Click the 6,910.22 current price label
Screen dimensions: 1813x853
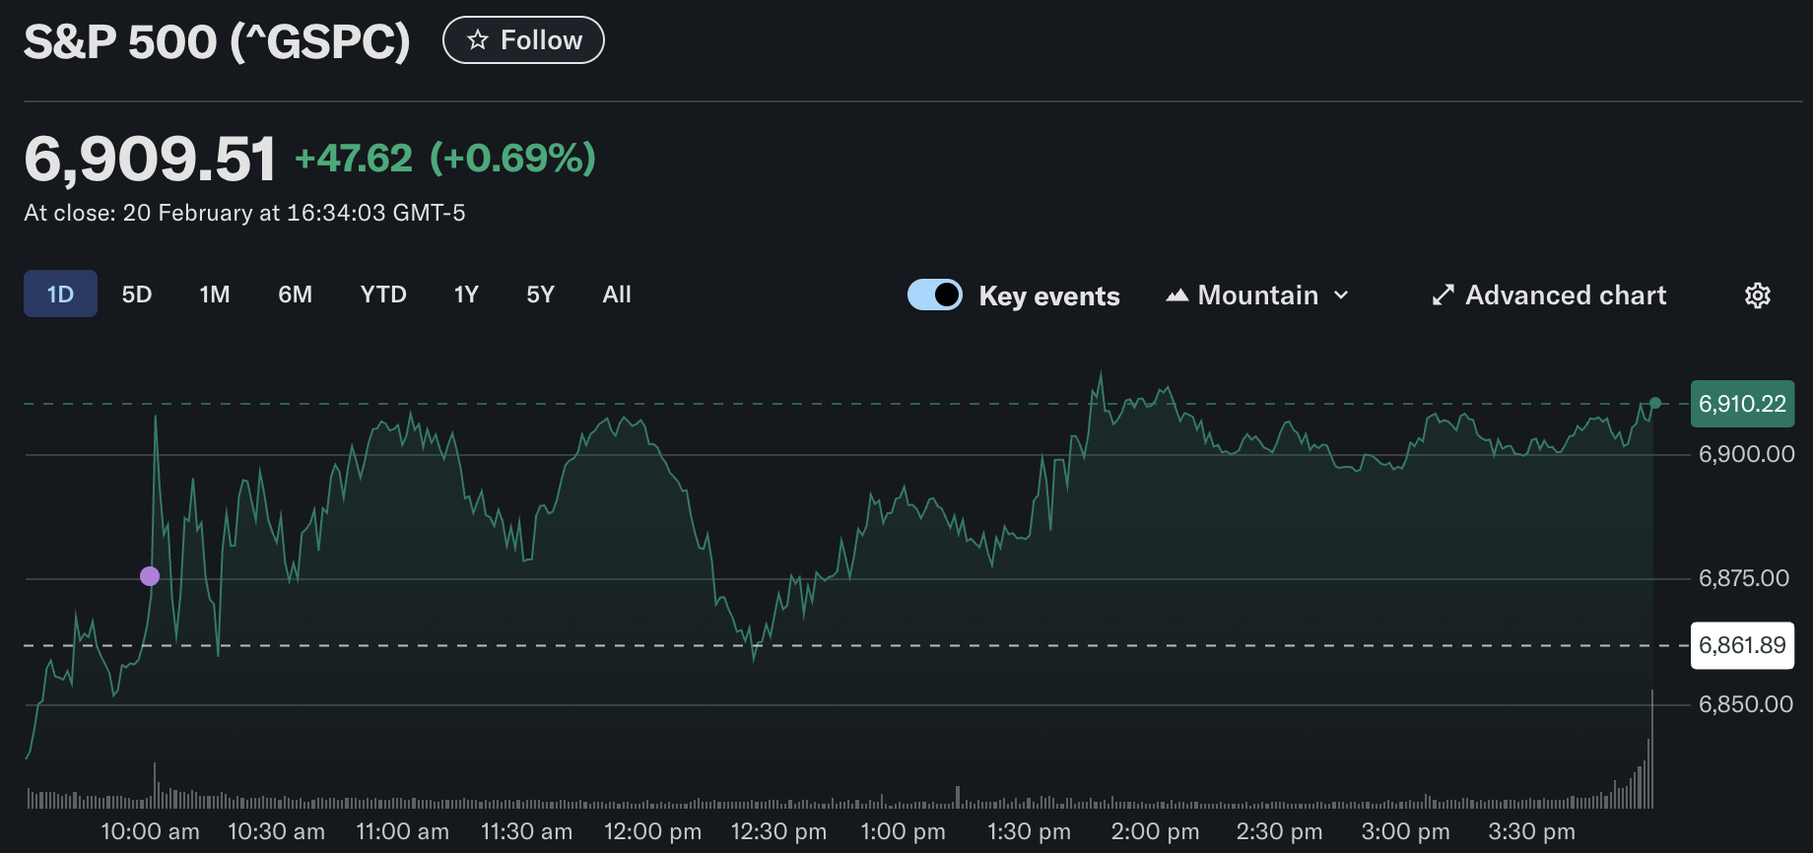(x=1742, y=404)
